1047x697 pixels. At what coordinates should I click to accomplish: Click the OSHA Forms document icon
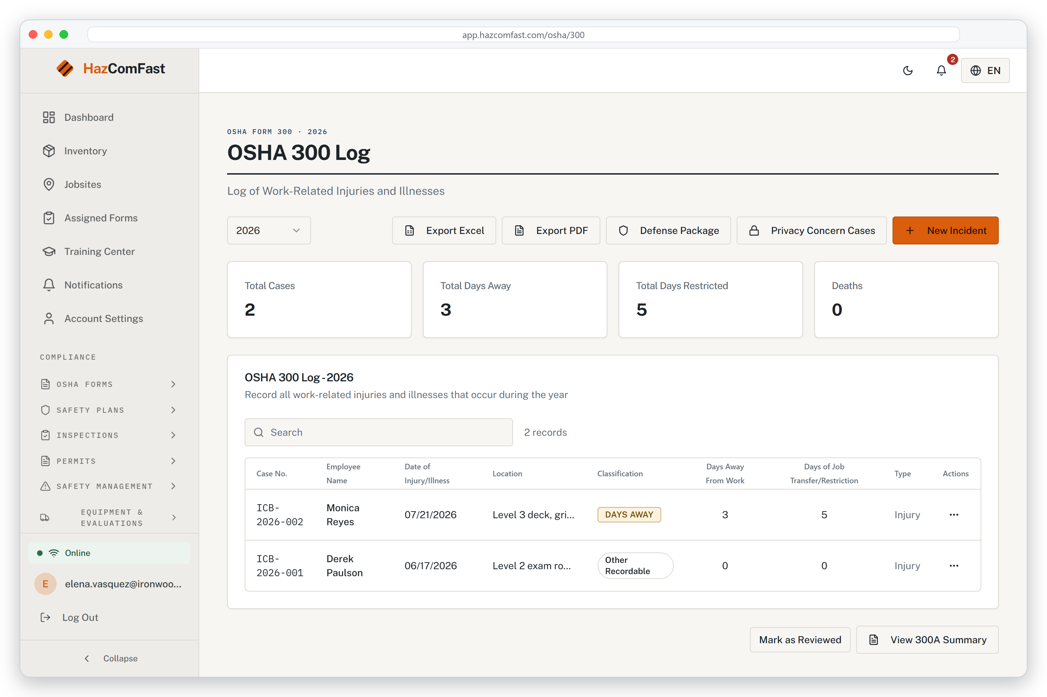coord(45,384)
